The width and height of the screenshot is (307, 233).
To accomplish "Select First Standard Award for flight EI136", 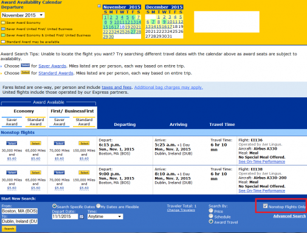I will [84, 144].
